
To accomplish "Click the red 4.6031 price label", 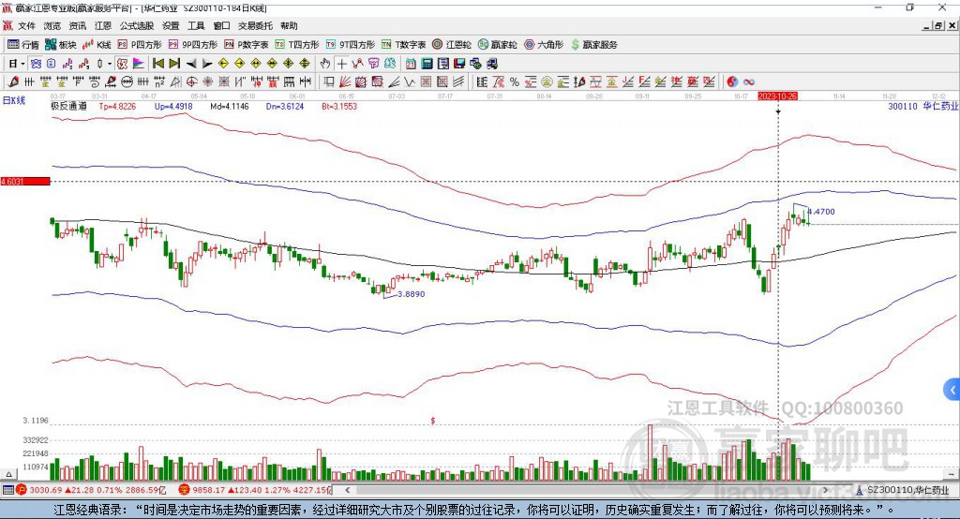I will point(25,181).
